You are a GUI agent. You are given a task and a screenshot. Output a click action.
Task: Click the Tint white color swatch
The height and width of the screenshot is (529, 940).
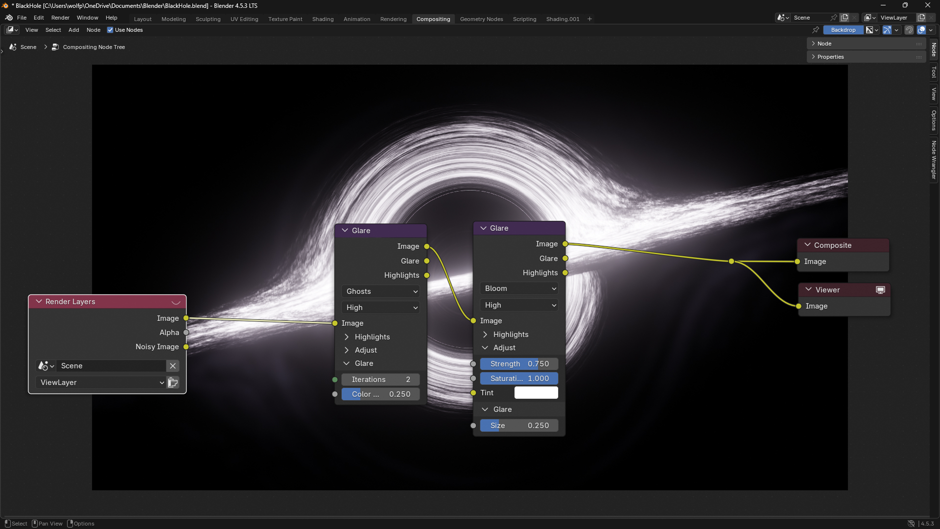536,393
